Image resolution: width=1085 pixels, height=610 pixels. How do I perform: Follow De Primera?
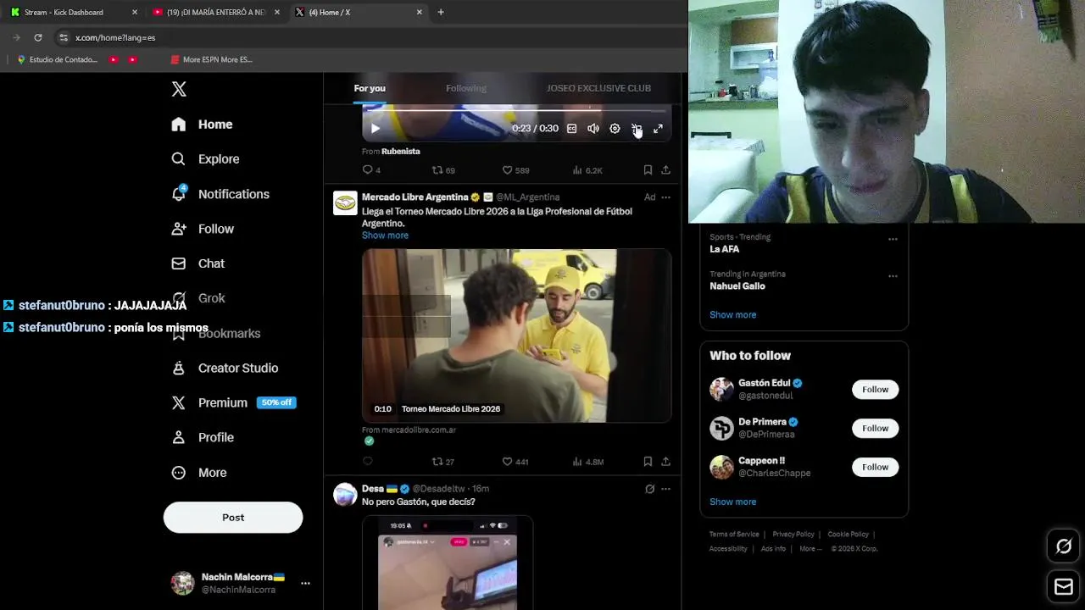(875, 429)
